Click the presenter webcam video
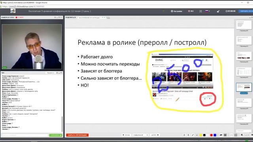The image size is (253, 142). tap(32, 47)
